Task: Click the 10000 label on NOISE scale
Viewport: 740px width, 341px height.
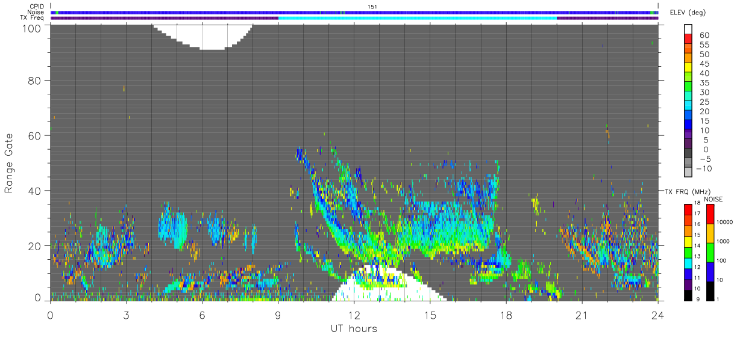Action: tap(725, 222)
